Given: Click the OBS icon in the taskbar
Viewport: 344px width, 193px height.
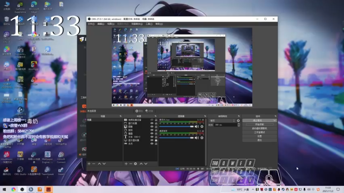Looking at the screenshot, I should point(22,189).
